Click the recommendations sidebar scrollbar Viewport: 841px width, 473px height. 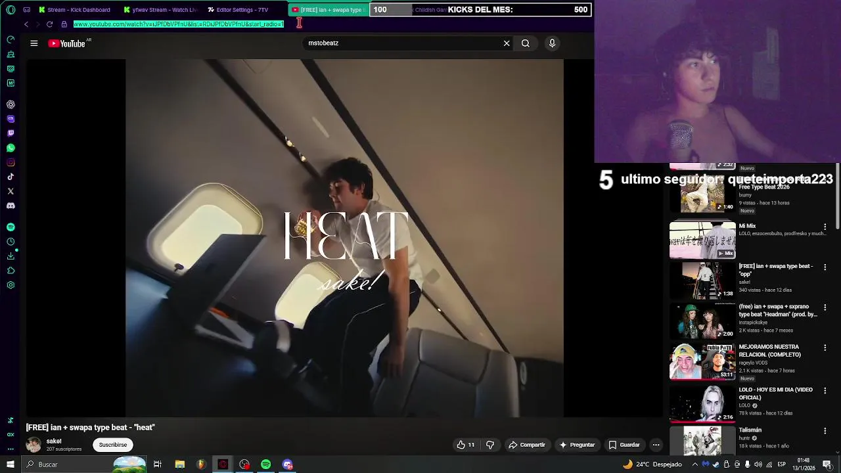click(837, 197)
